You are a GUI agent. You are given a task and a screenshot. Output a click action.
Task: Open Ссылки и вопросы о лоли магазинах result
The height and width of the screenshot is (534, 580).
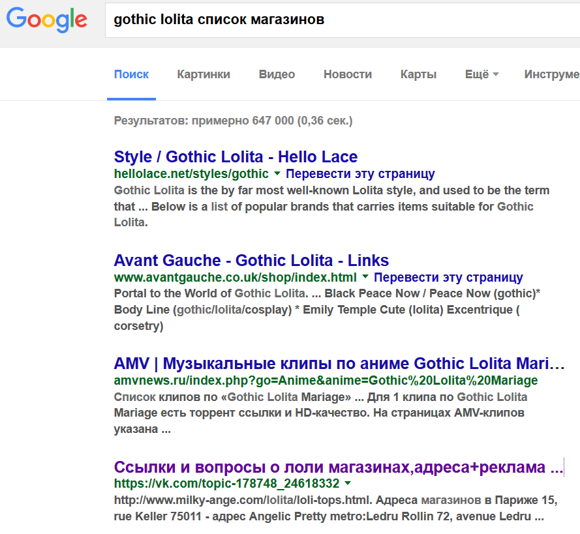click(x=339, y=467)
